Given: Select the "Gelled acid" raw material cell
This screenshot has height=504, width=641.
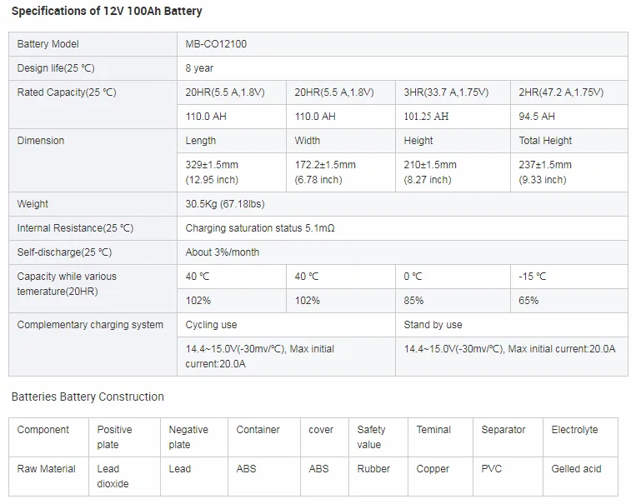Looking at the screenshot, I should [x=576, y=469].
